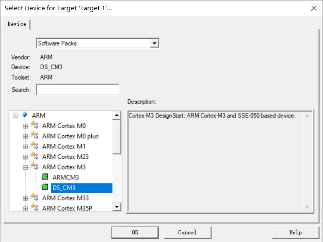Click the ARMCM3 green chip icon
323x242 pixels.
click(x=45, y=176)
